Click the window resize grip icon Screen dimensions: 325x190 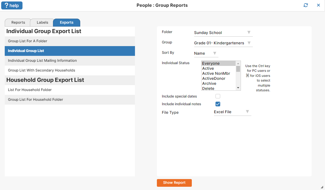[322, 187]
